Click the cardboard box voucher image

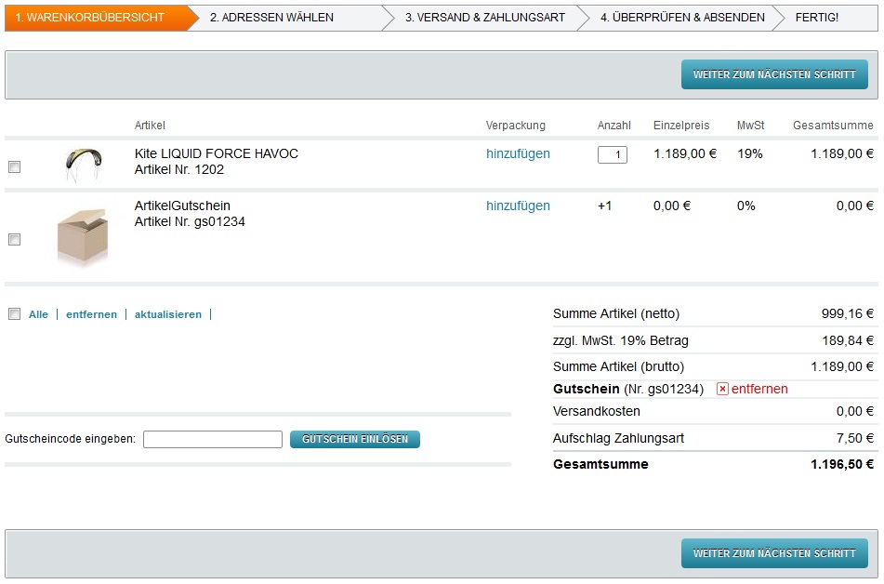pos(83,237)
